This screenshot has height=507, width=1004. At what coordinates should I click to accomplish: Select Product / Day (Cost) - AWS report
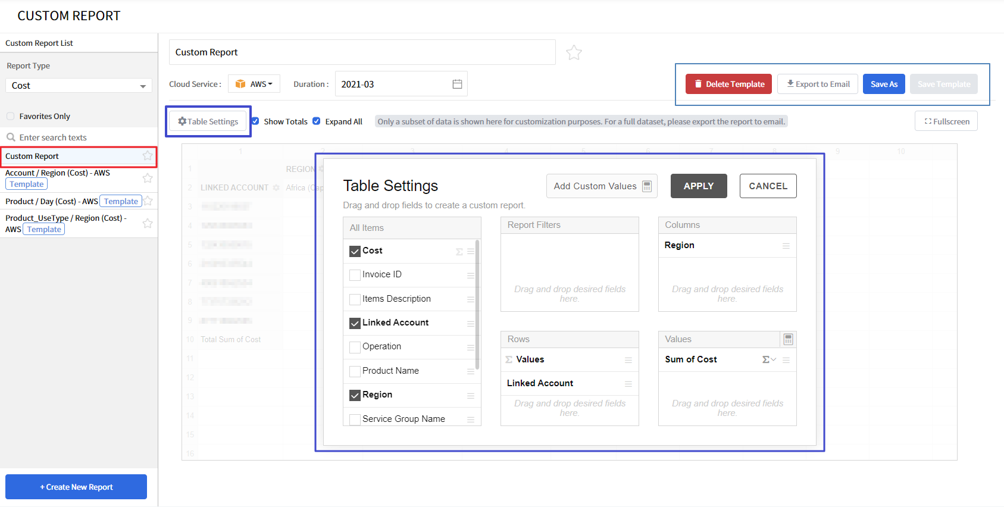[x=51, y=201]
